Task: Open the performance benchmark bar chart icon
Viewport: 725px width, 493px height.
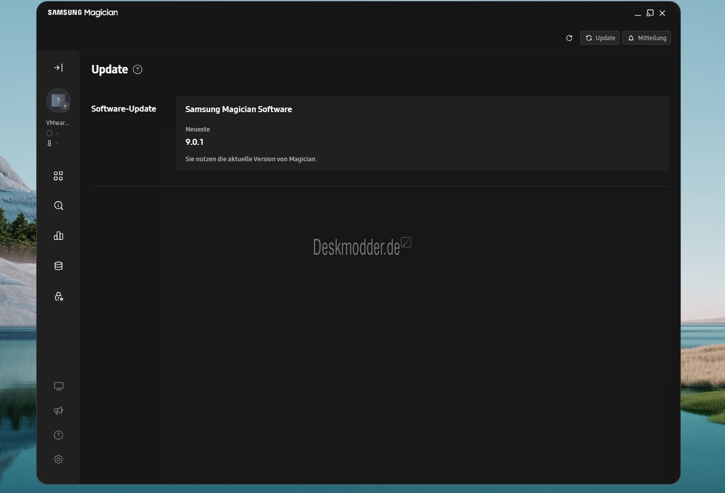Action: point(58,236)
